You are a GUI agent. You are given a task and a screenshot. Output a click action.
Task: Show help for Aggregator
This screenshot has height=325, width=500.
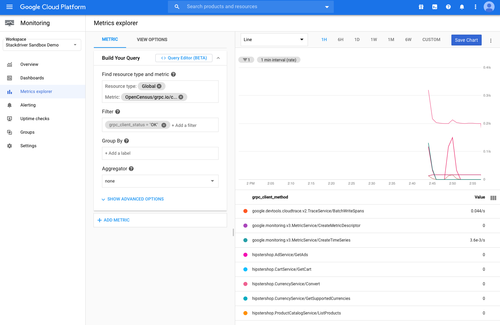point(131,169)
